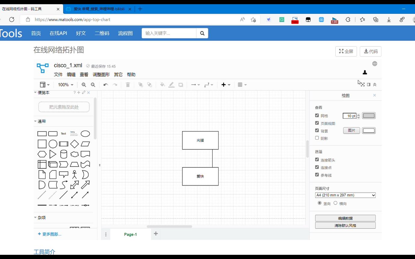Image resolution: width=415 pixels, height=259 pixels.
Task: Click the 清除默认风格 clear default style button
Action: [345, 225]
